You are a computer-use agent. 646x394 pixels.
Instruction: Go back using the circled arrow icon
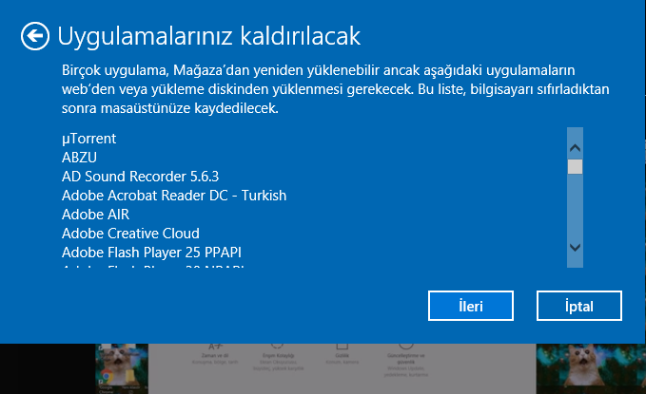click(35, 36)
